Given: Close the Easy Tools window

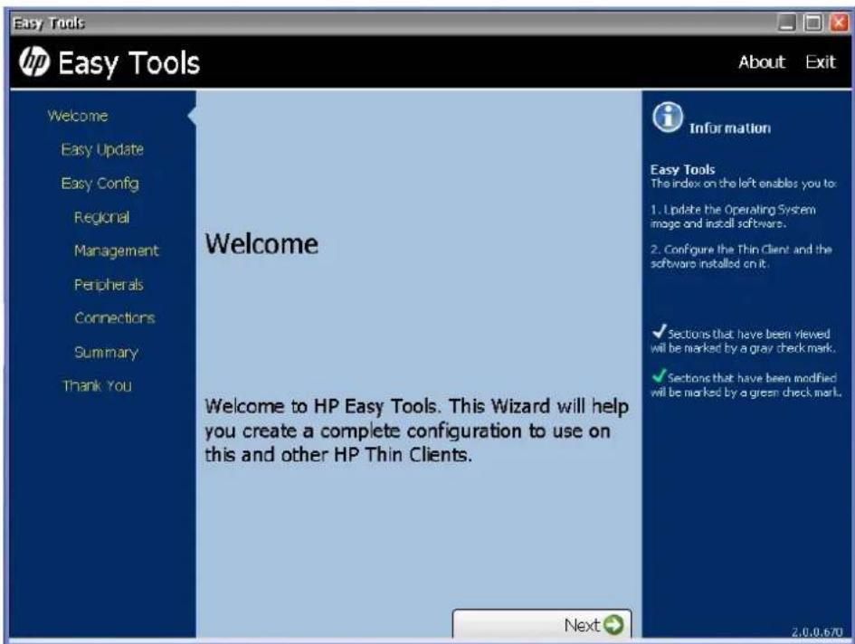Looking at the screenshot, I should [839, 23].
